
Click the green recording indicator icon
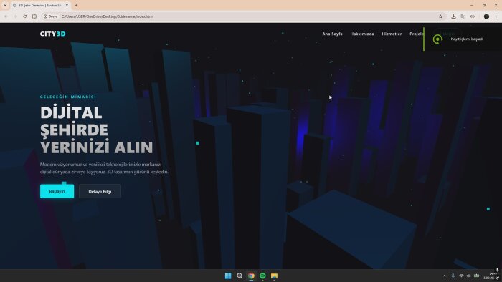(437, 39)
